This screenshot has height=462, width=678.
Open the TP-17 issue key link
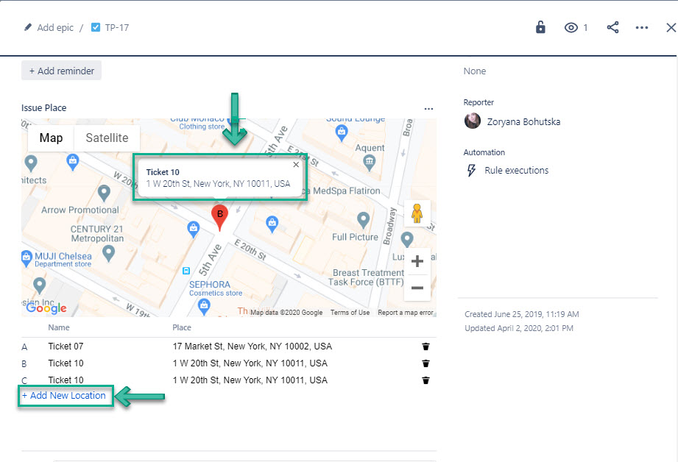point(116,27)
